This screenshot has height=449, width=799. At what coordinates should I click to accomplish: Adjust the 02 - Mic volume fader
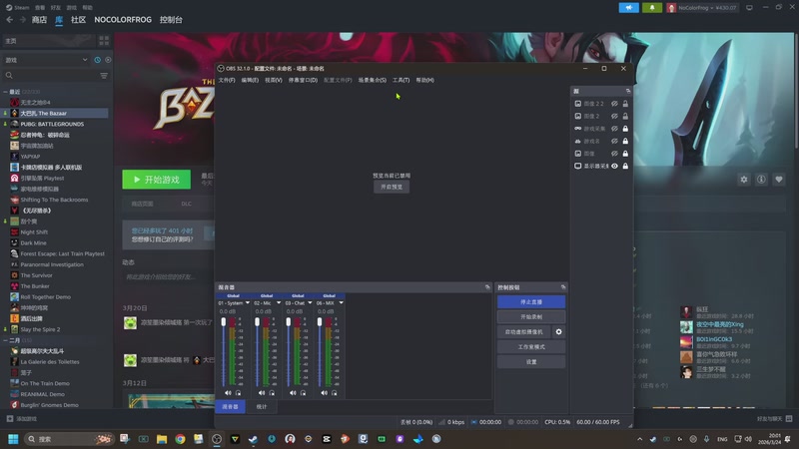(x=257, y=322)
